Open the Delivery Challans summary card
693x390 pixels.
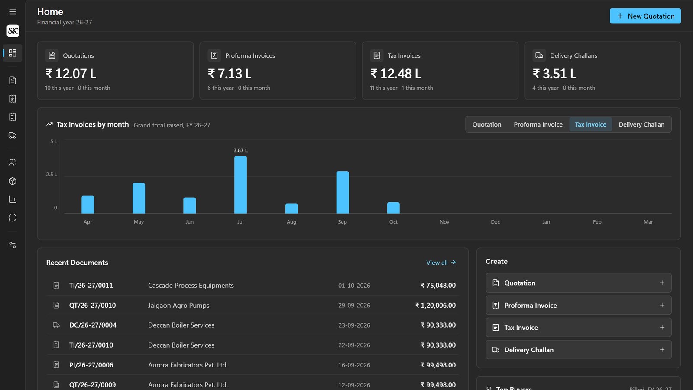tap(602, 71)
